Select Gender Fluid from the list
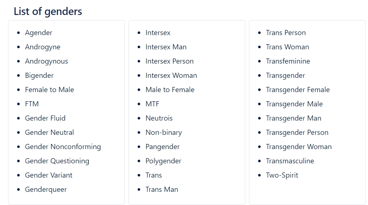 (45, 118)
